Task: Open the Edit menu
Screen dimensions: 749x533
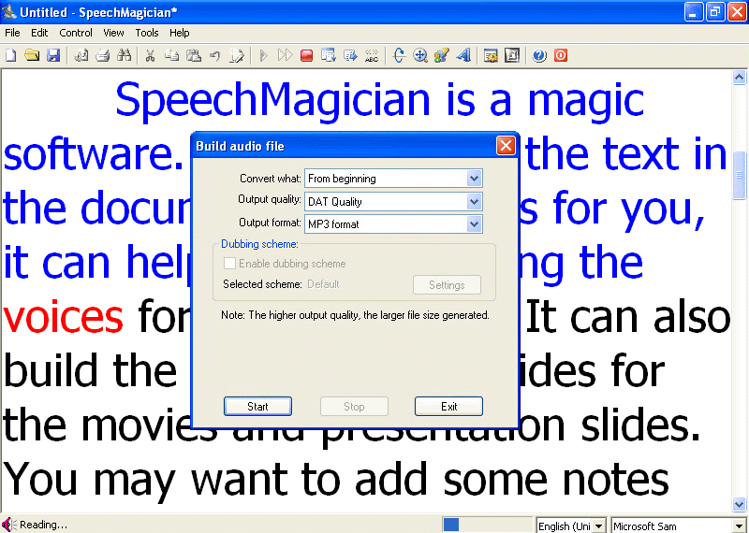Action: tap(39, 33)
